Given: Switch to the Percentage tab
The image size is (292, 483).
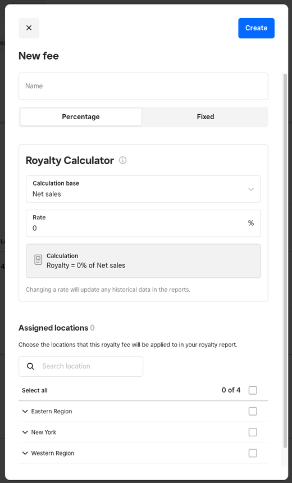Looking at the screenshot, I should coord(81,117).
